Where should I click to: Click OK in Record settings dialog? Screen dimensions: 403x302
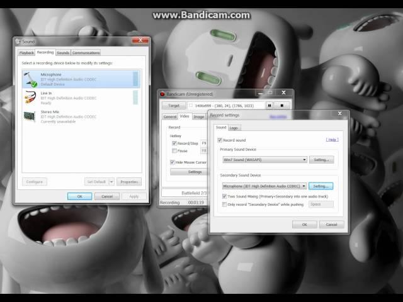304,225
